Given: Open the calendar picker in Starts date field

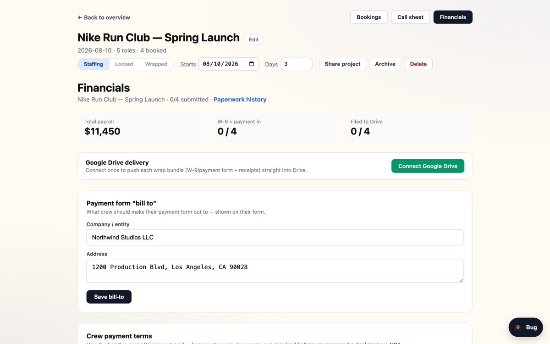Looking at the screenshot, I should 252,64.
